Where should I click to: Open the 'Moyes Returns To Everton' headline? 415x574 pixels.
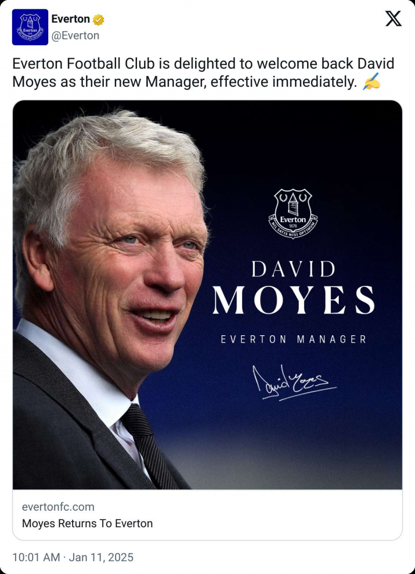click(x=88, y=523)
